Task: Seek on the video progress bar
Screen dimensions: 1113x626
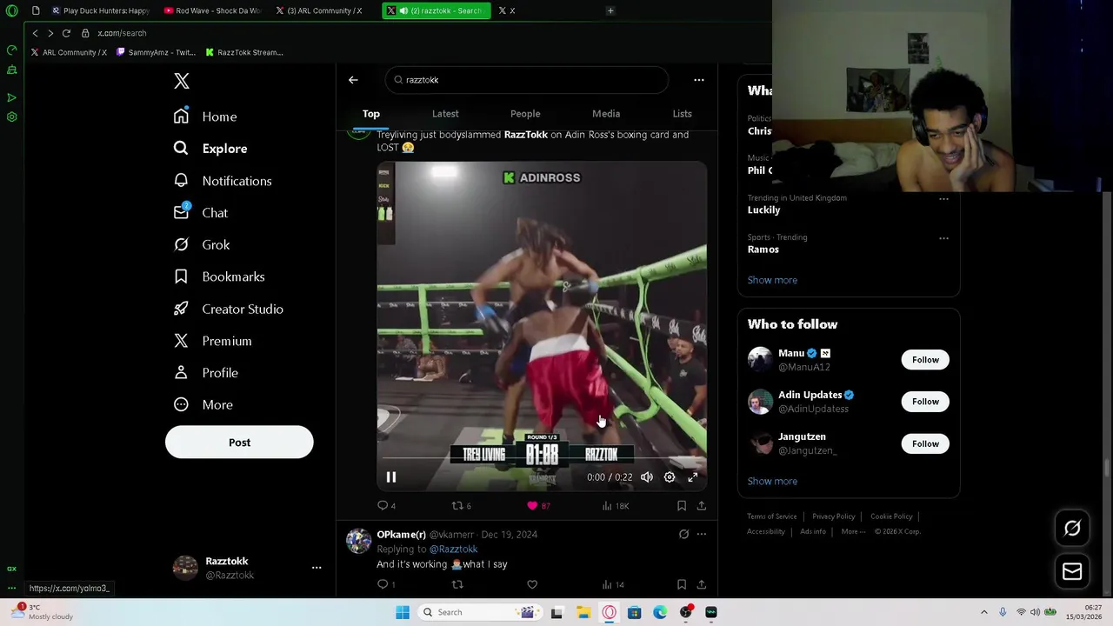Action: [x=542, y=458]
